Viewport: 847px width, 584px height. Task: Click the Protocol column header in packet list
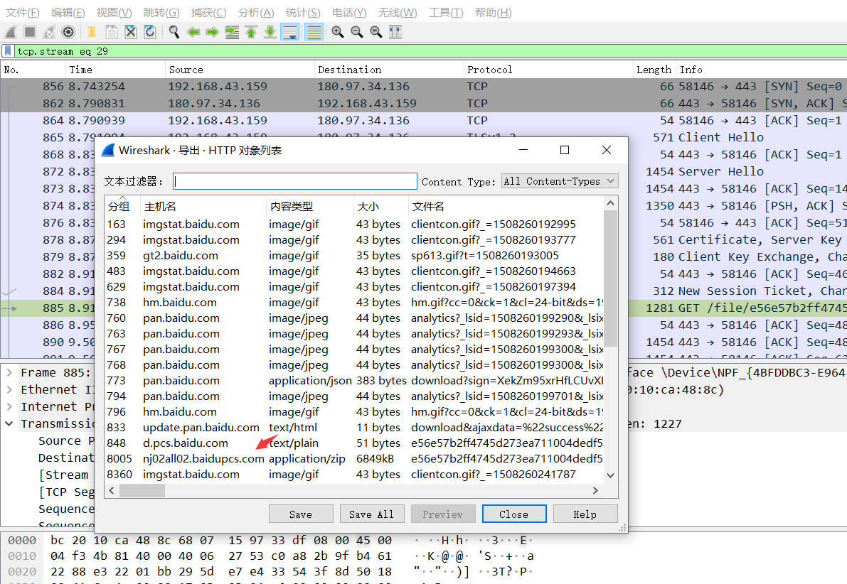(x=548, y=70)
